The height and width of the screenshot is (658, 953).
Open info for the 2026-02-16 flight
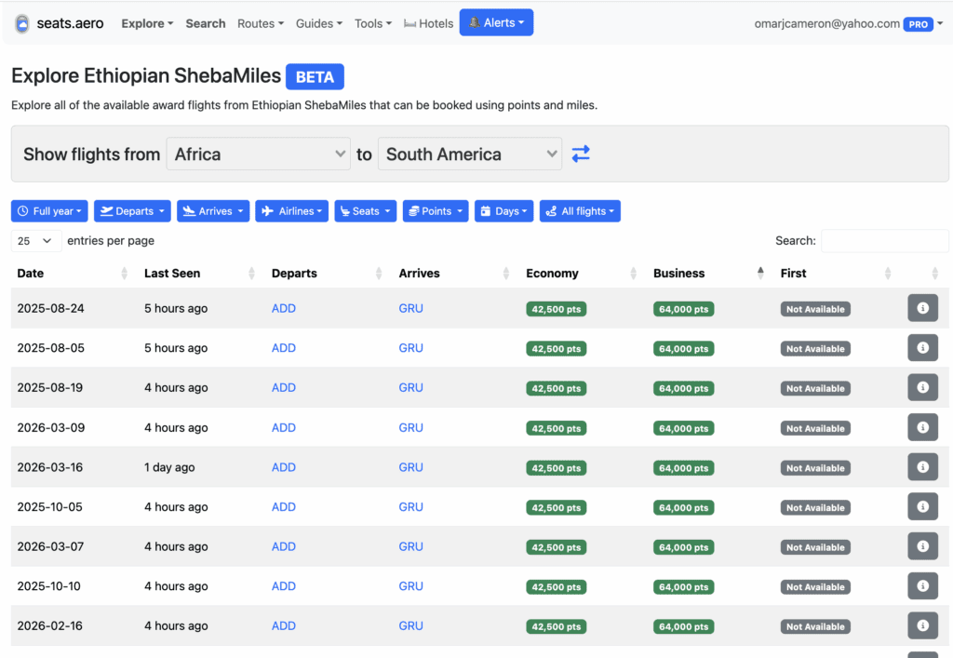click(x=922, y=625)
